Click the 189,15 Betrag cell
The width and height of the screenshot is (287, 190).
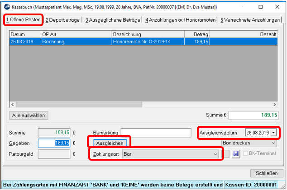[197, 42]
